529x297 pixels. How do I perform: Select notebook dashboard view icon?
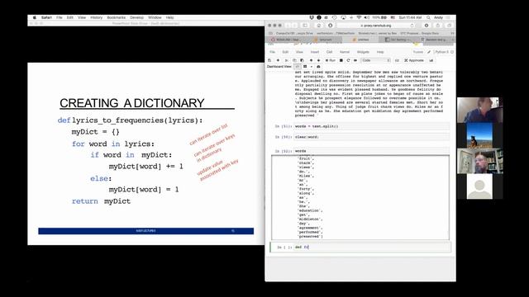[x=298, y=67]
